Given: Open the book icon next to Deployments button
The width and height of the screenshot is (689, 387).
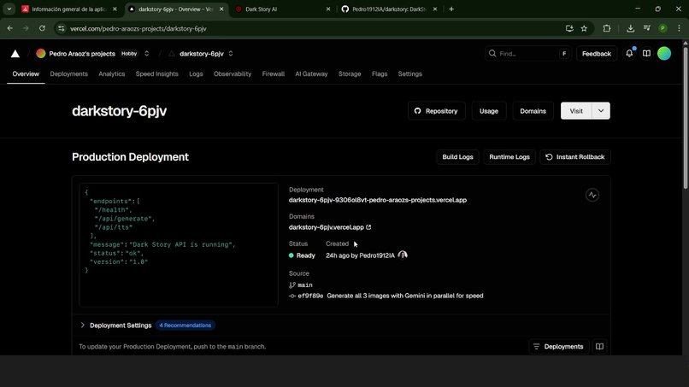Looking at the screenshot, I should click(x=599, y=347).
